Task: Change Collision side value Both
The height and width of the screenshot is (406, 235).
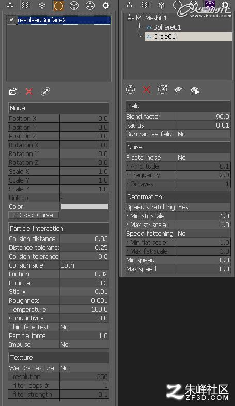Action: coord(84,265)
